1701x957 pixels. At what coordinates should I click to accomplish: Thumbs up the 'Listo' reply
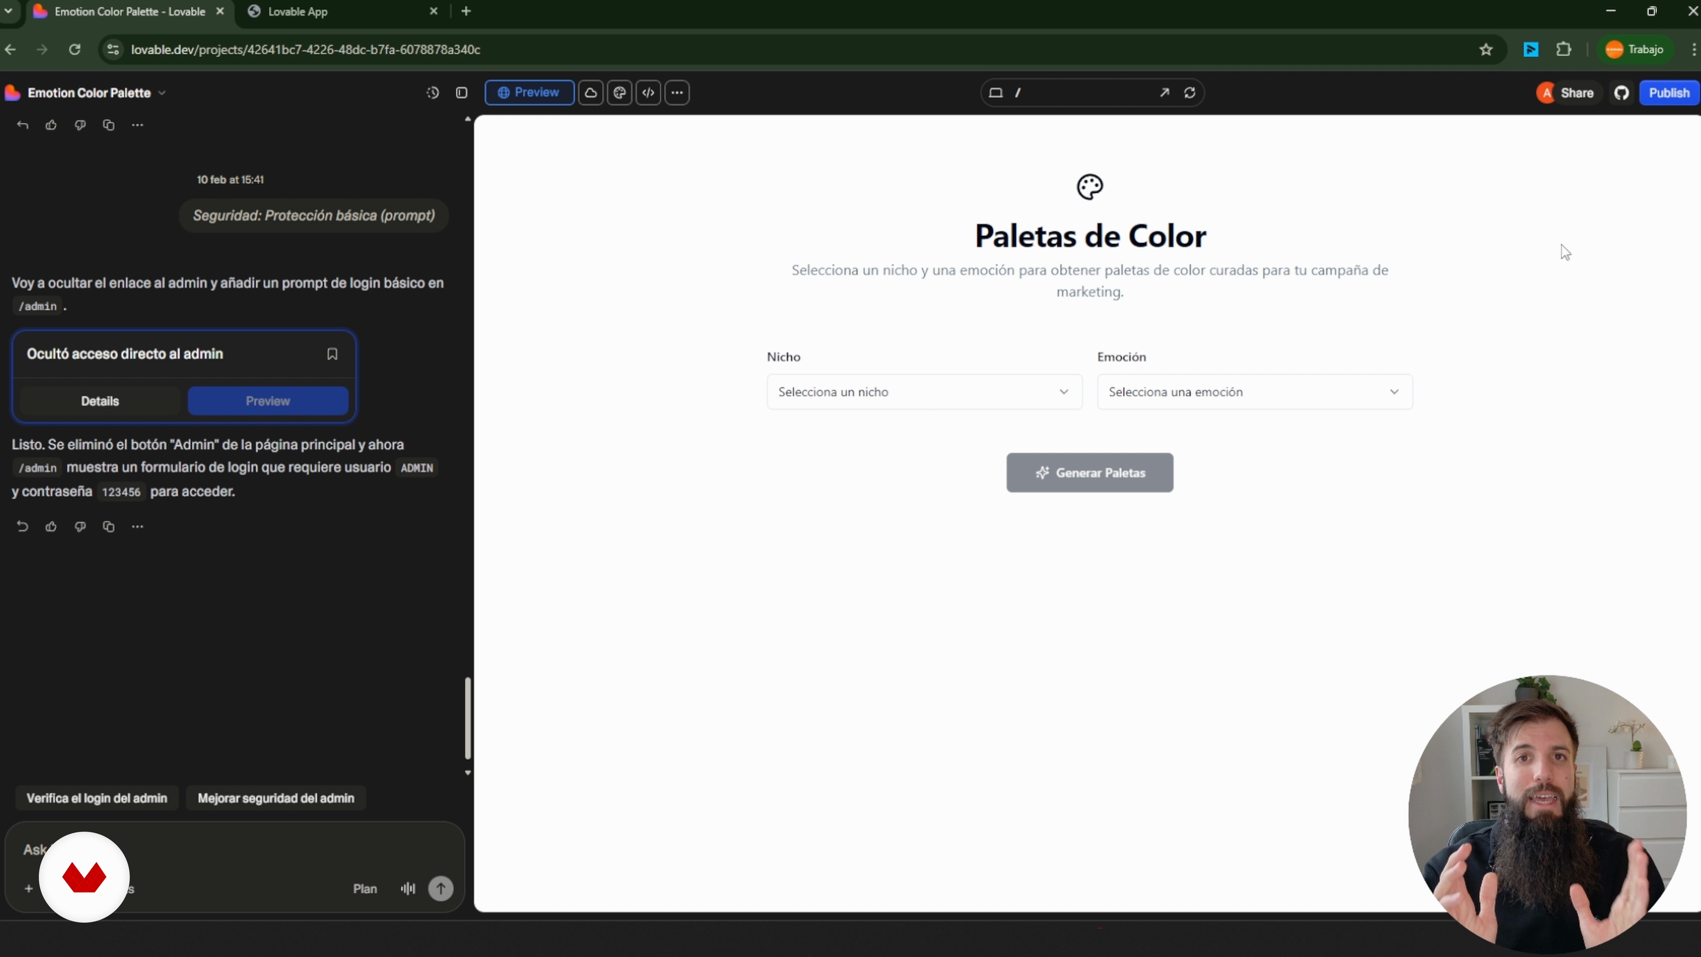click(51, 526)
